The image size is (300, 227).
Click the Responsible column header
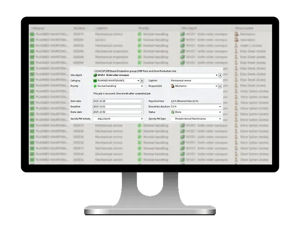click(245, 28)
